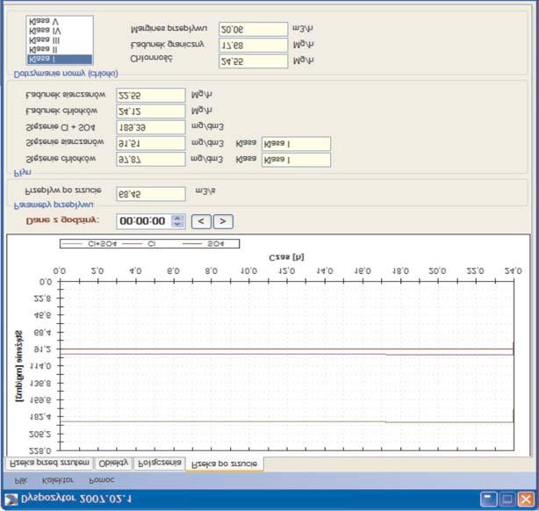Click the 182,4 value on vertical axis
The height and width of the screenshot is (511, 539).
point(41,417)
